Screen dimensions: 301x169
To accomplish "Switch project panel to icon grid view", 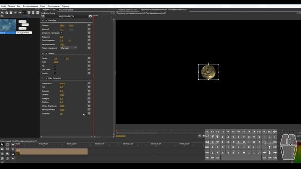I will tap(33, 13).
